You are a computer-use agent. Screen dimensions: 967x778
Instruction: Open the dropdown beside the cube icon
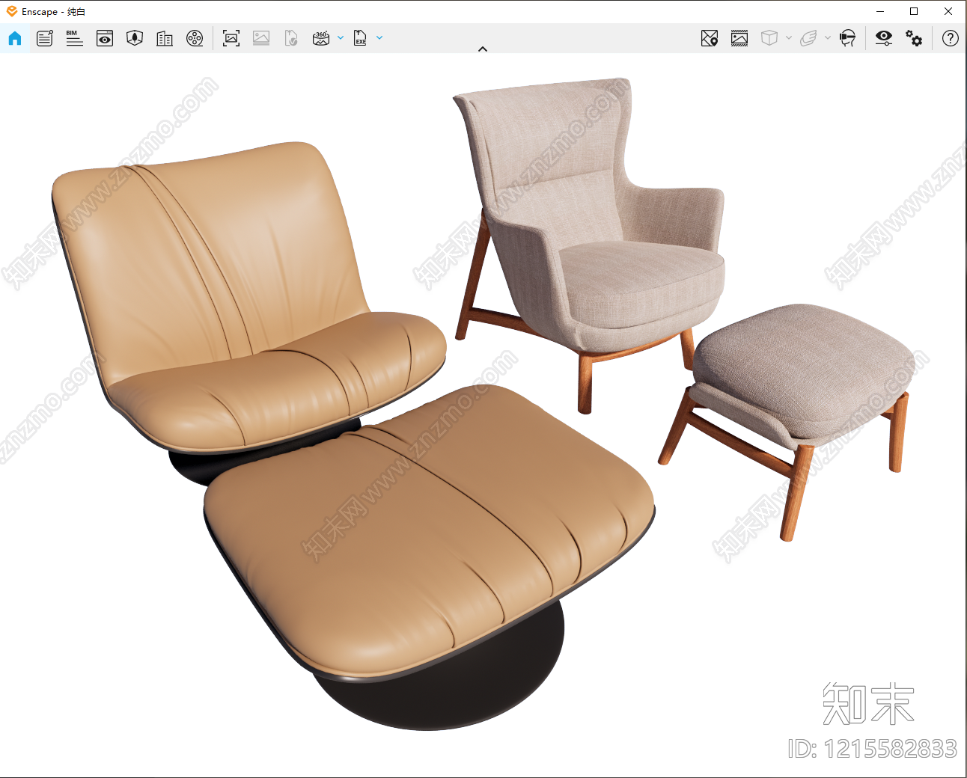pyautogui.click(x=789, y=37)
